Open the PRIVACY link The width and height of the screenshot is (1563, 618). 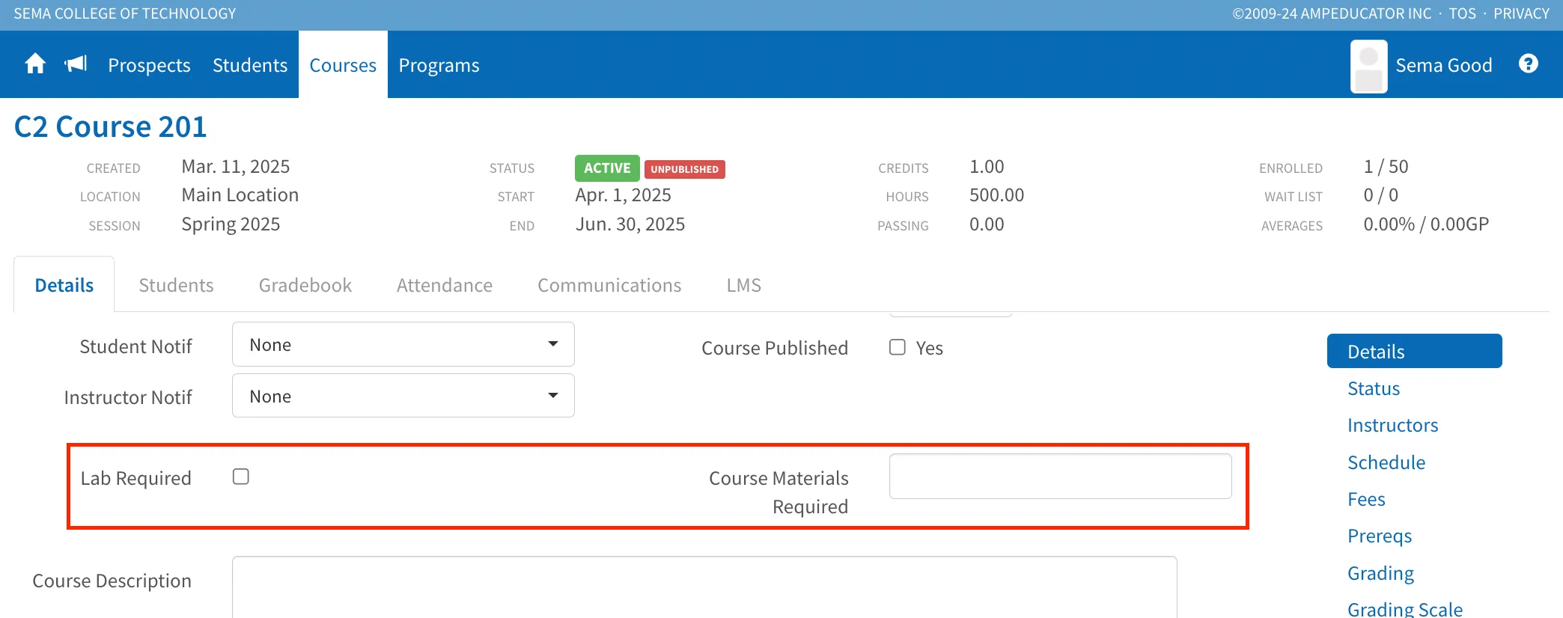[x=1521, y=13]
